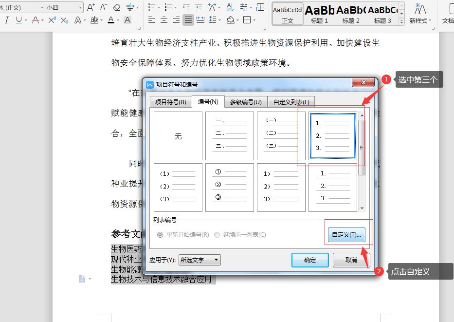Expand the styles gallery more arrow
The image size is (454, 322).
point(401,22)
